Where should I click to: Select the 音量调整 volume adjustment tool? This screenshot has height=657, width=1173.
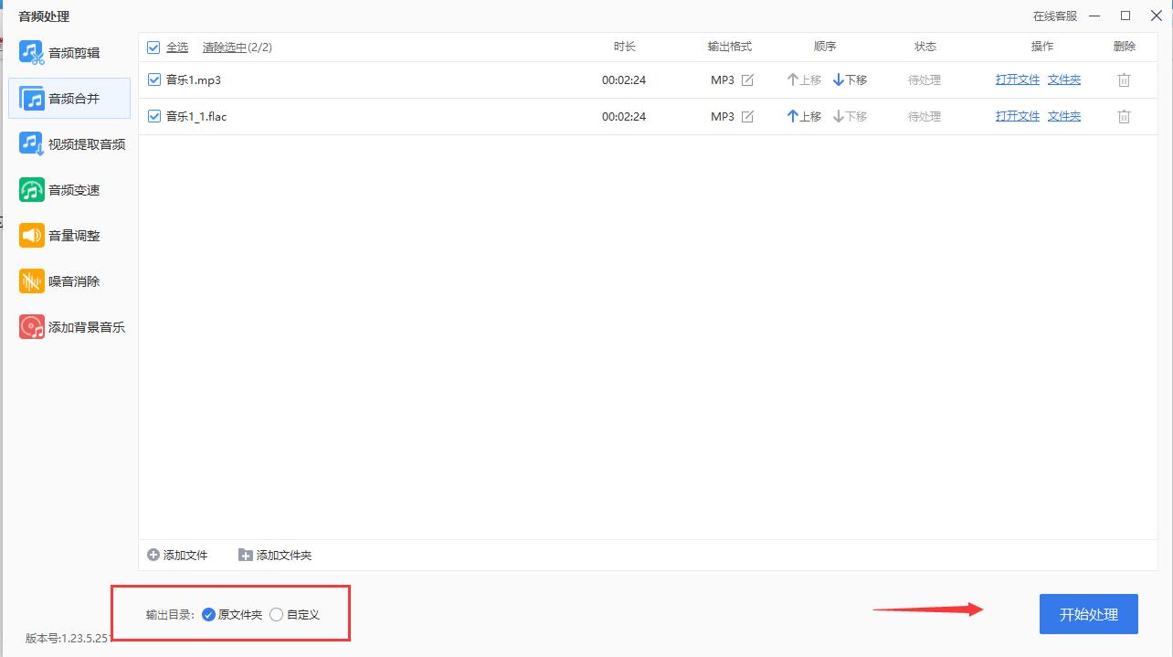click(x=69, y=235)
